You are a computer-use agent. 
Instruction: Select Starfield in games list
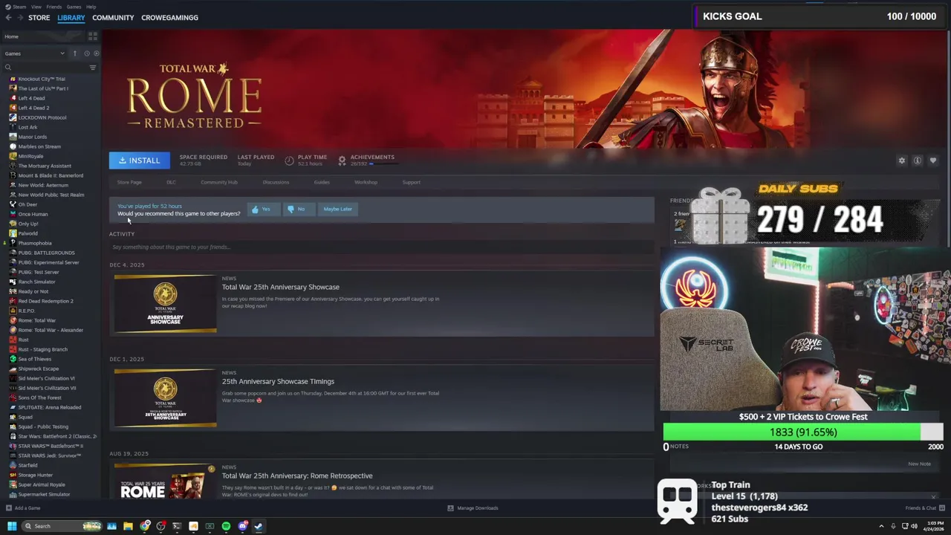[x=27, y=465]
